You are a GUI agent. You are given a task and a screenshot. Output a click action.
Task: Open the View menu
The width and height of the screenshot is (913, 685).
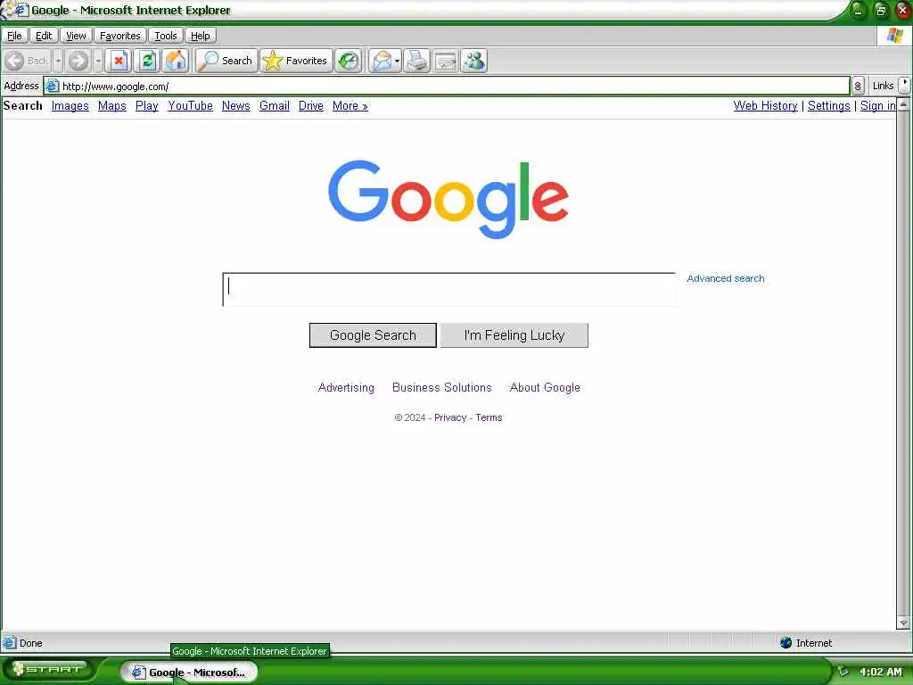(x=76, y=36)
